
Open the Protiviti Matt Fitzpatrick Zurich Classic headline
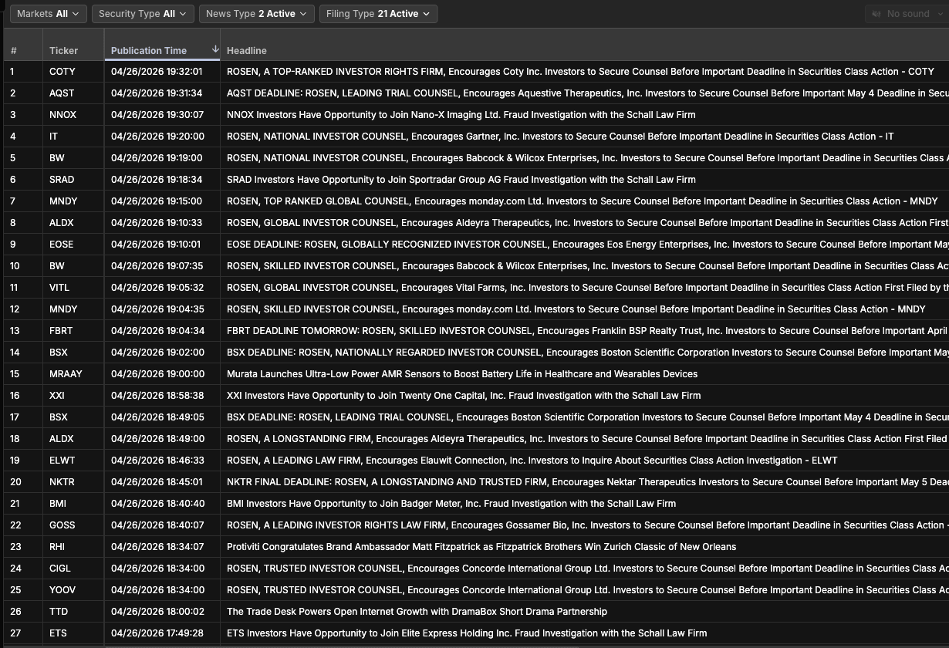click(481, 547)
